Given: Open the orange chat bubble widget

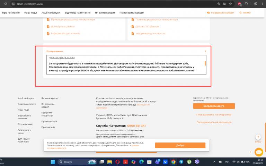Looking at the screenshot, I should (x=259, y=152).
